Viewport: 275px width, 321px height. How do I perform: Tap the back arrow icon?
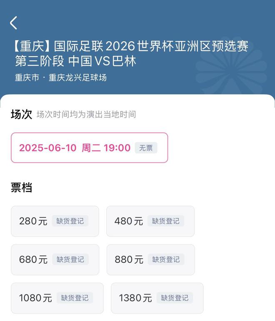14,23
